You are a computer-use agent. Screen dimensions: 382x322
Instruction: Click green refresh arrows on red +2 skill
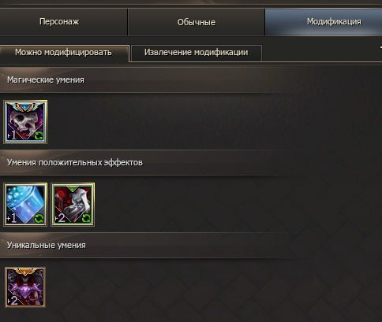click(86, 218)
